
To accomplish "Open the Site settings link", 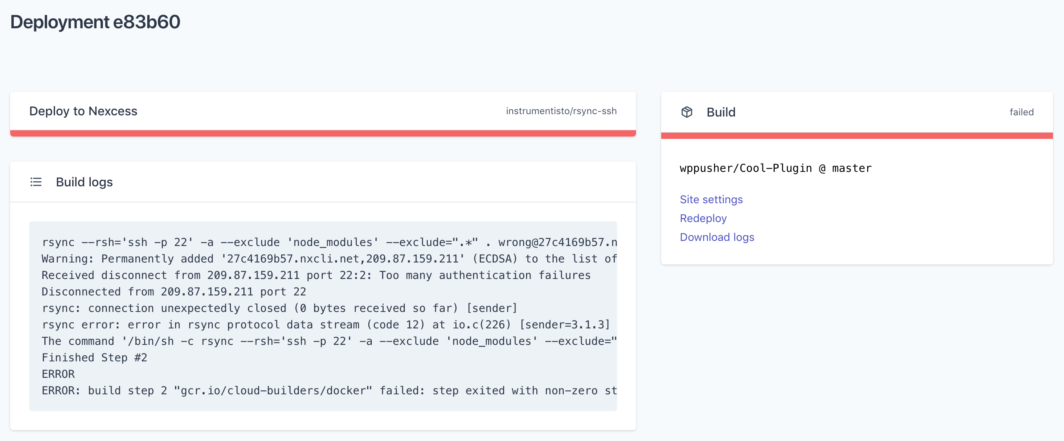I will point(711,199).
